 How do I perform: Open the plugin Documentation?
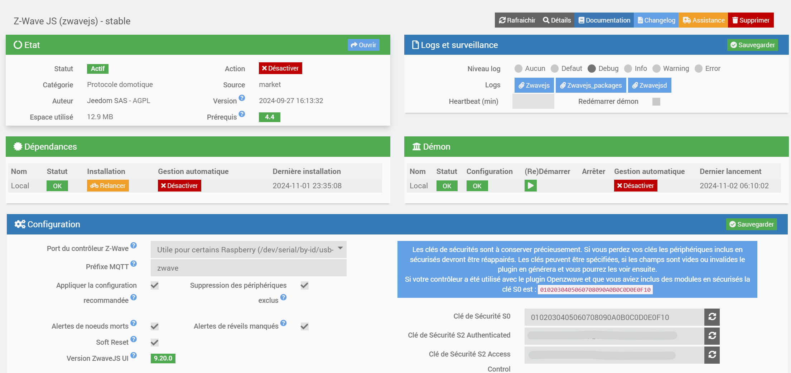tap(604, 20)
